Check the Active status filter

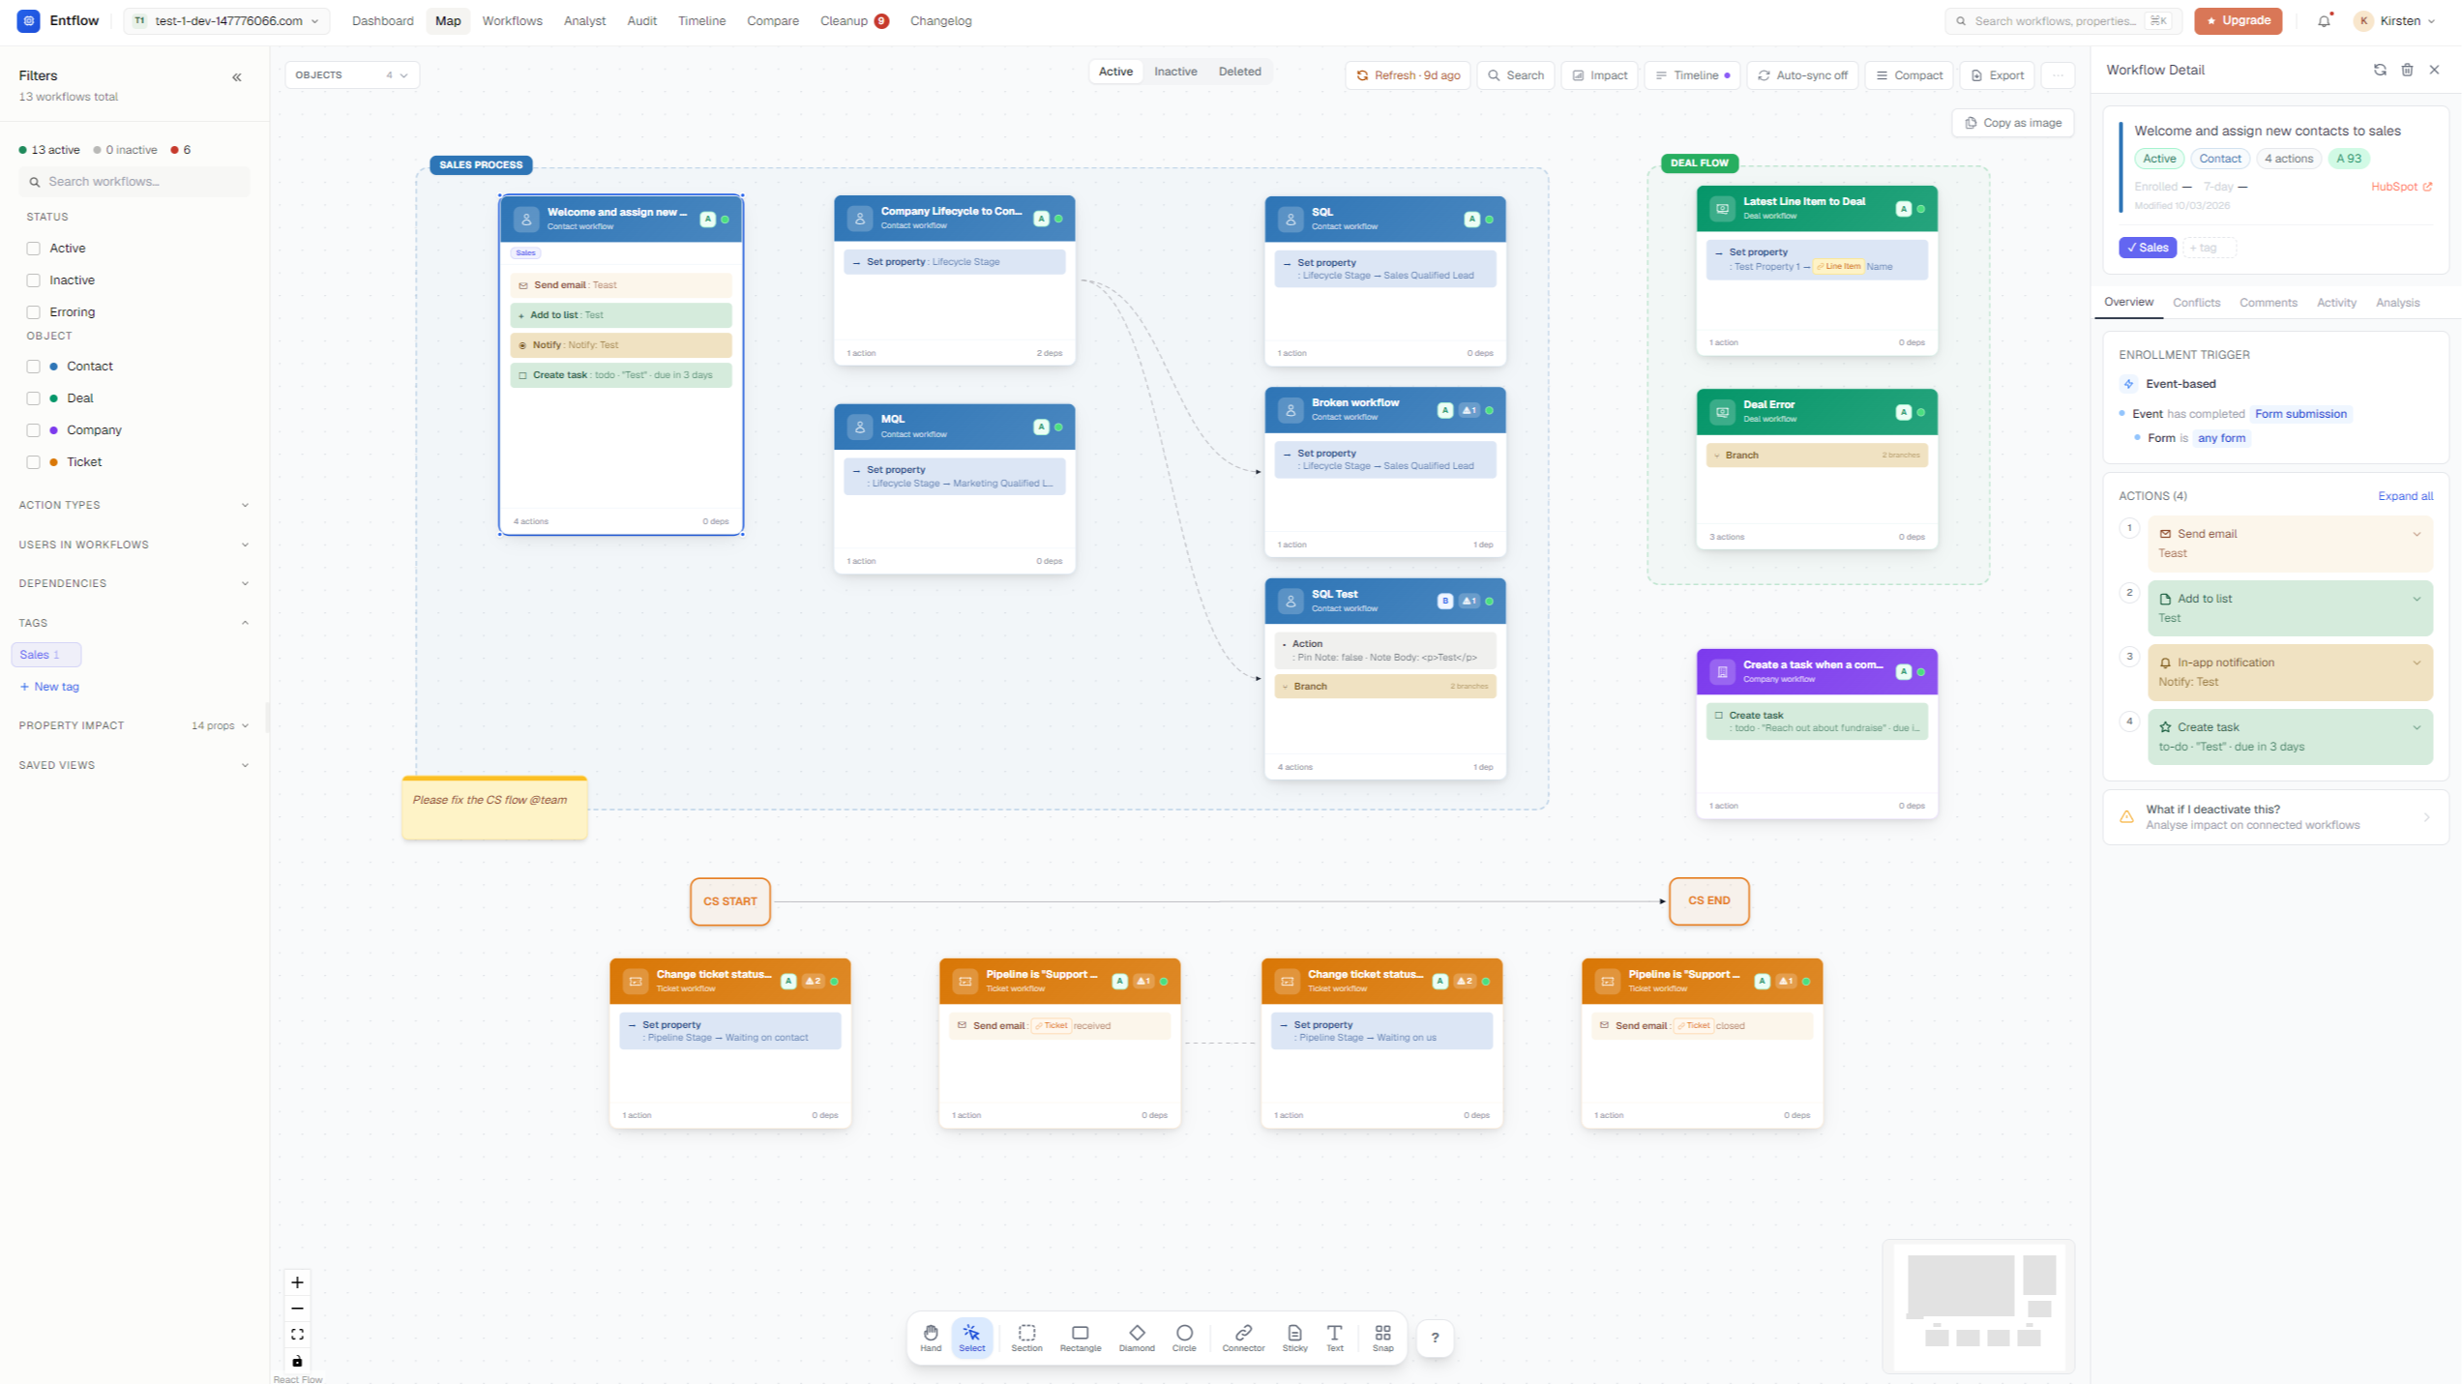[x=33, y=249]
